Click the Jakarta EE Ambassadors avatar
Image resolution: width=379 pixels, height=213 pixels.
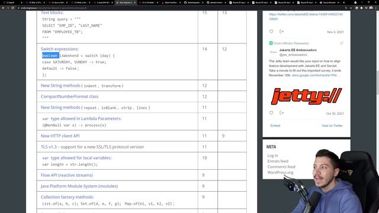pos(274,52)
